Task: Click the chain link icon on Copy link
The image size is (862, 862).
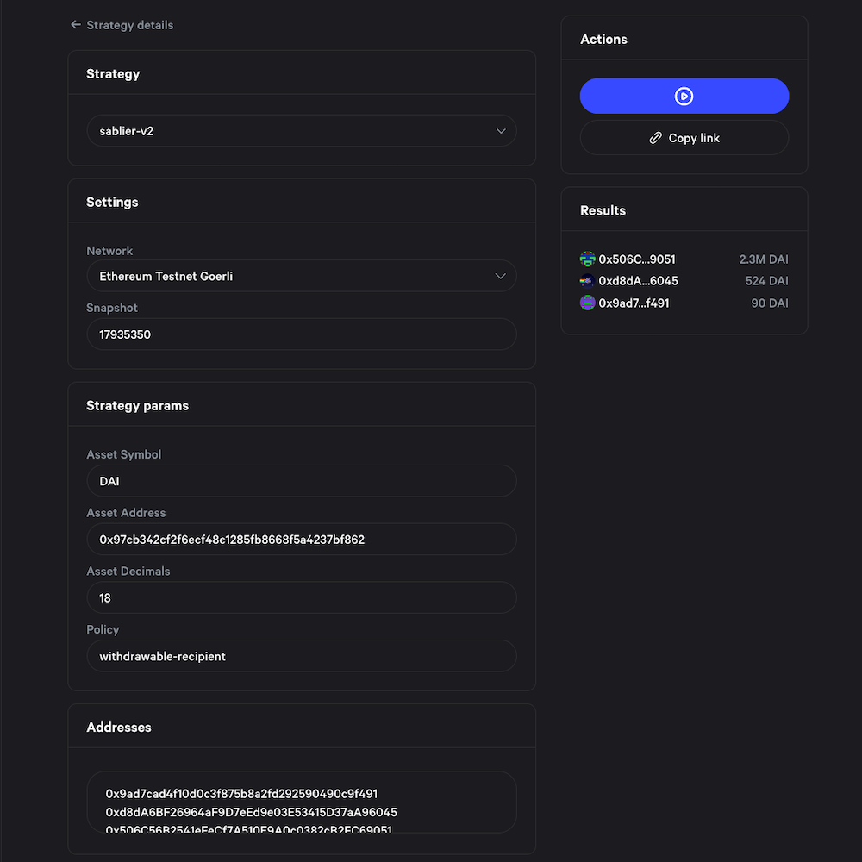Action: (655, 138)
